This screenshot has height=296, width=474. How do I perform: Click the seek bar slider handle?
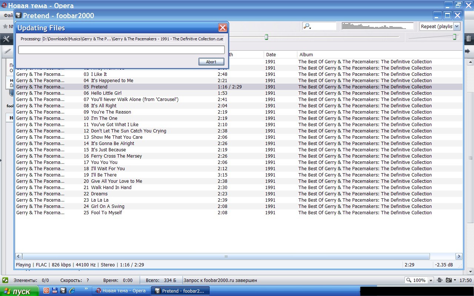click(266, 37)
